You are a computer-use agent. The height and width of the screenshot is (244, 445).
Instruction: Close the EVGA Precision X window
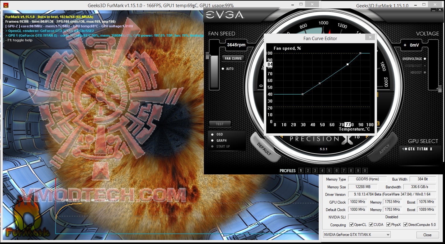(x=440, y=10)
